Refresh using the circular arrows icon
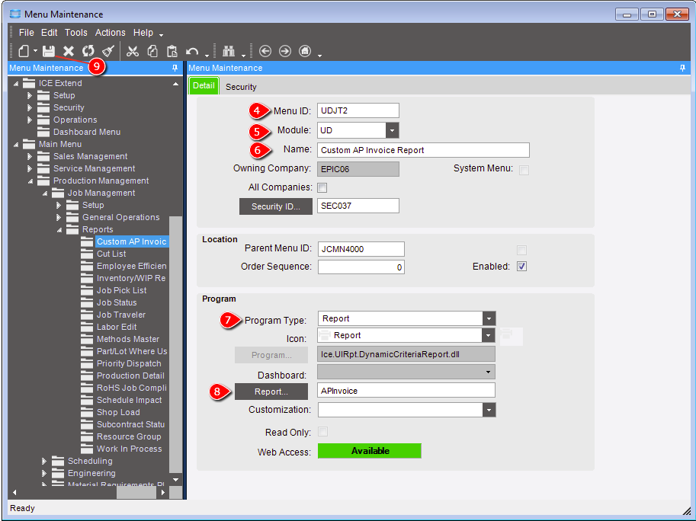Screen dimensions: 696x521 click(88, 51)
